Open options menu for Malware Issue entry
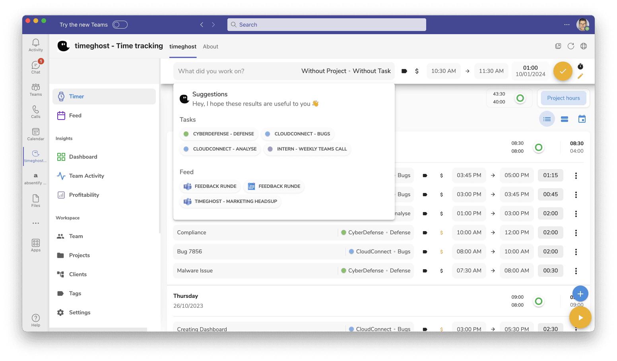The width and height of the screenshot is (617, 361). coord(576,271)
